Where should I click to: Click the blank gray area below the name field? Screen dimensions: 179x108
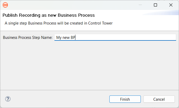pos(89,65)
